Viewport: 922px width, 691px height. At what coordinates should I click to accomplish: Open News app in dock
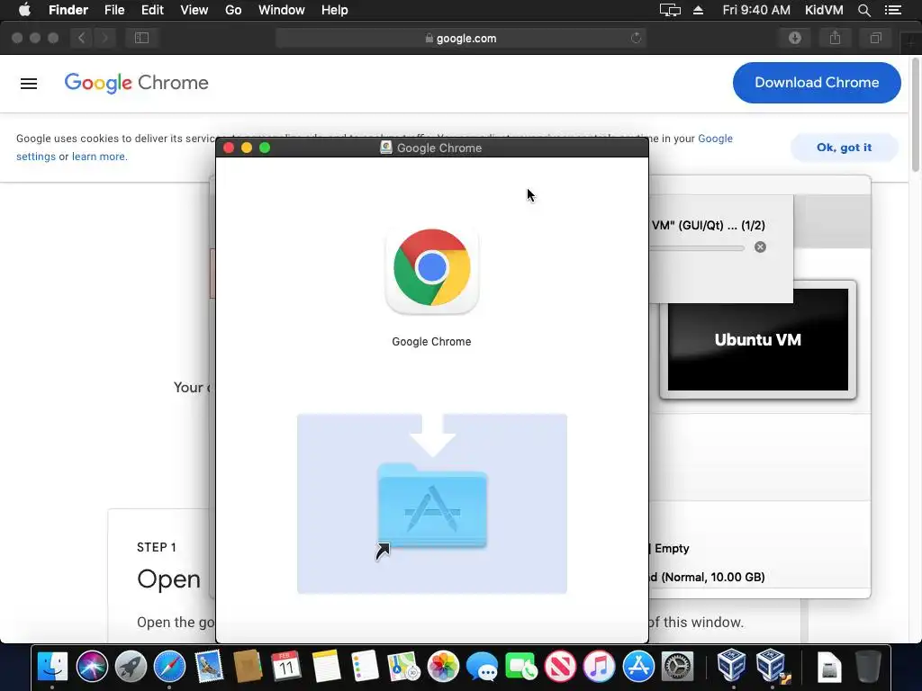[x=560, y=667]
